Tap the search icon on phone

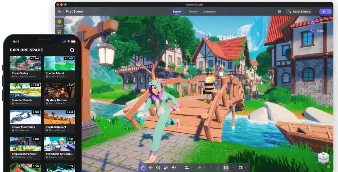click(x=72, y=50)
